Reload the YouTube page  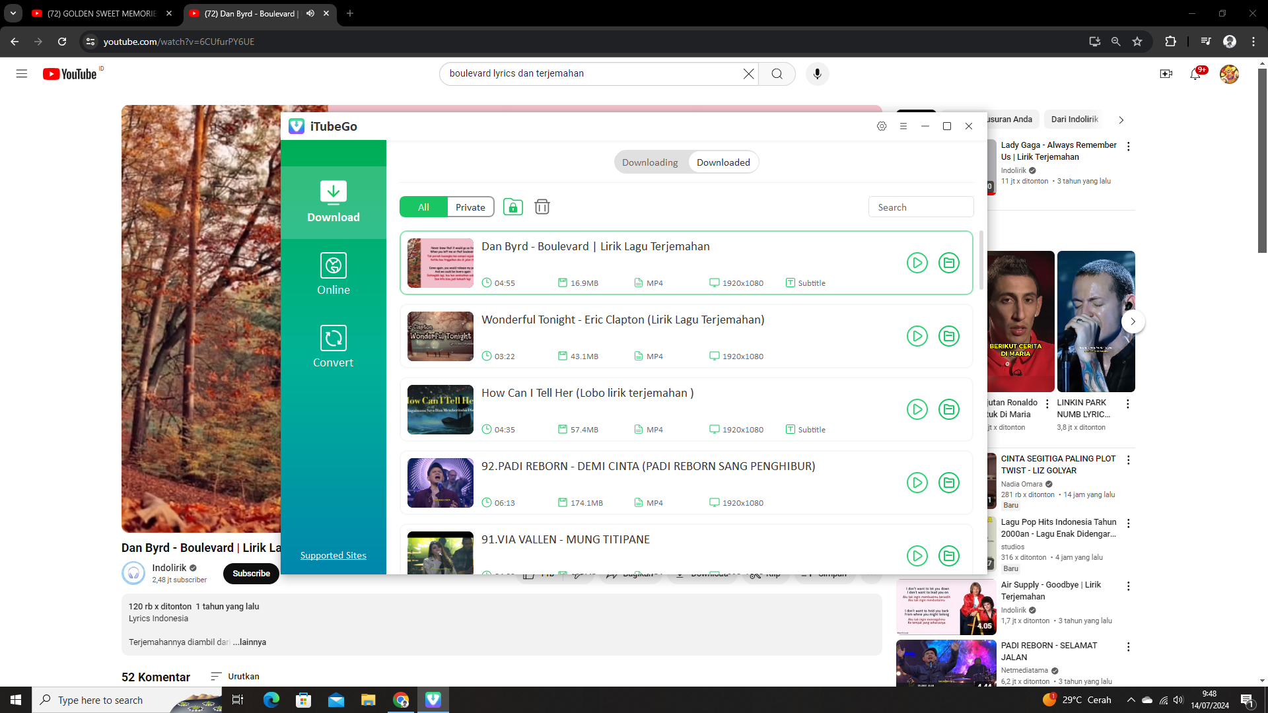click(62, 42)
